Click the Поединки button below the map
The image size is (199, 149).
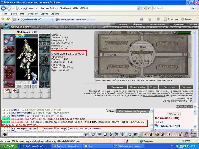coord(117,87)
